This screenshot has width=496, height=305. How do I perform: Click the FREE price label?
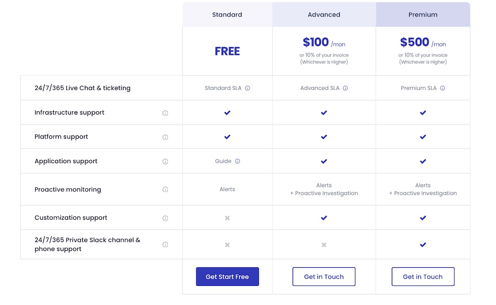tap(227, 51)
